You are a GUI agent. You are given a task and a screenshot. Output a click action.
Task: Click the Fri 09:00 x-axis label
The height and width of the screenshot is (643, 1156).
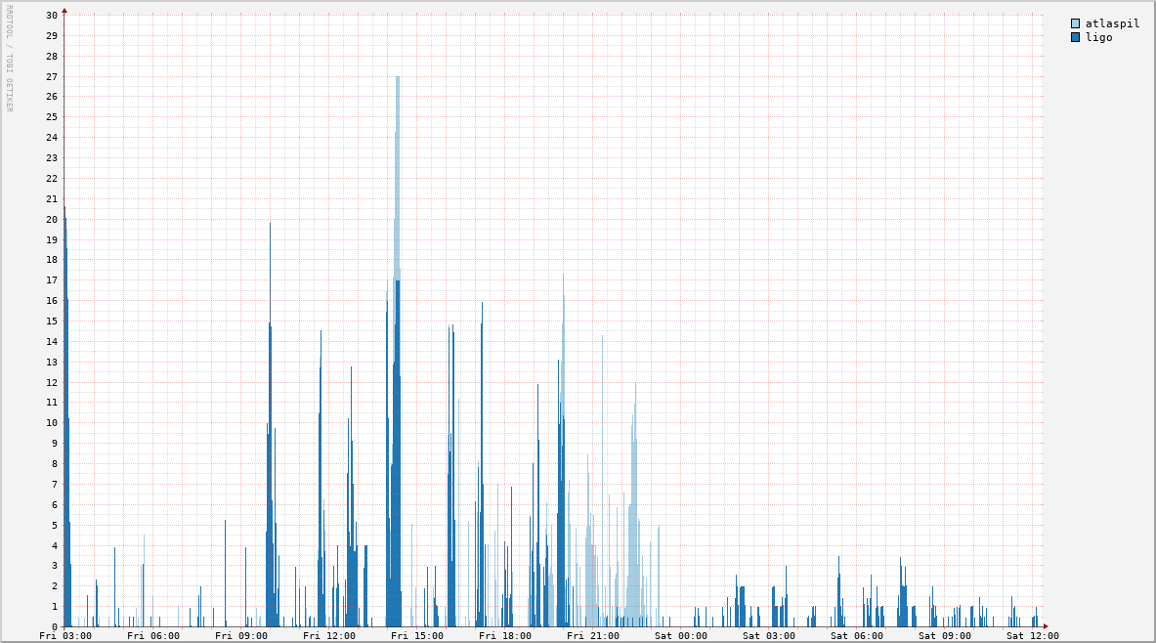point(241,636)
